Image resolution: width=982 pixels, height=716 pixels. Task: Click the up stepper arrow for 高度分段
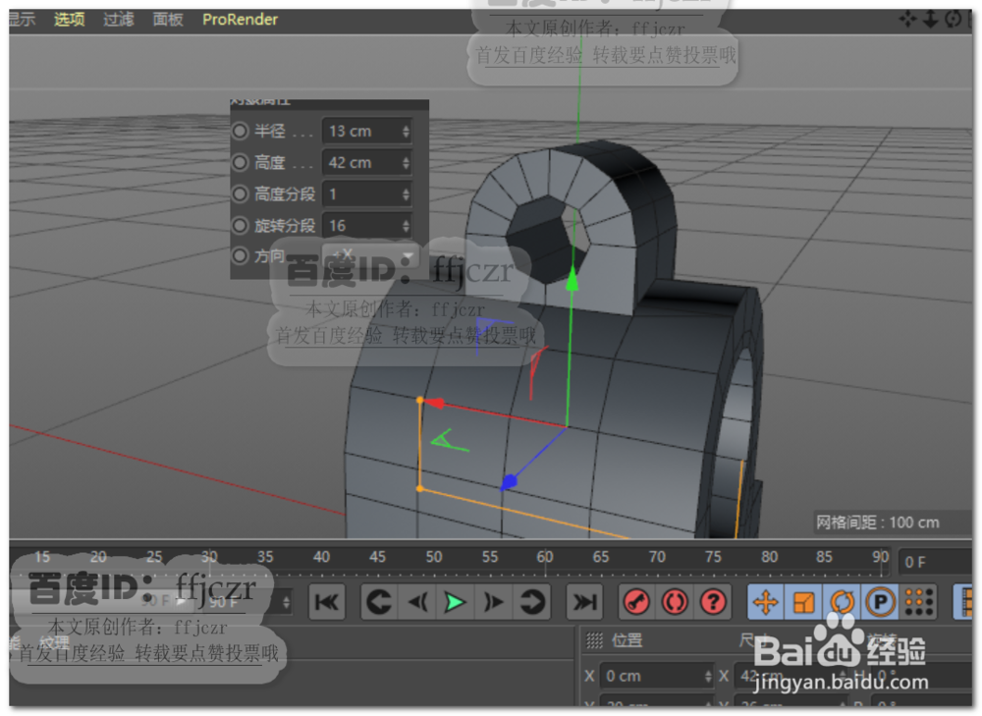(406, 190)
